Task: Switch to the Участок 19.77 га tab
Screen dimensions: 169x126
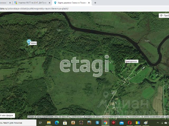Action: (32, 3)
